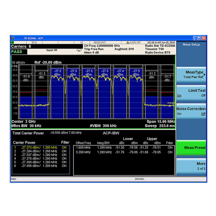Open the Meas Type Total Pwr Ref softkey
Image resolution: width=216 pixels, height=216 pixels.
(191, 75)
